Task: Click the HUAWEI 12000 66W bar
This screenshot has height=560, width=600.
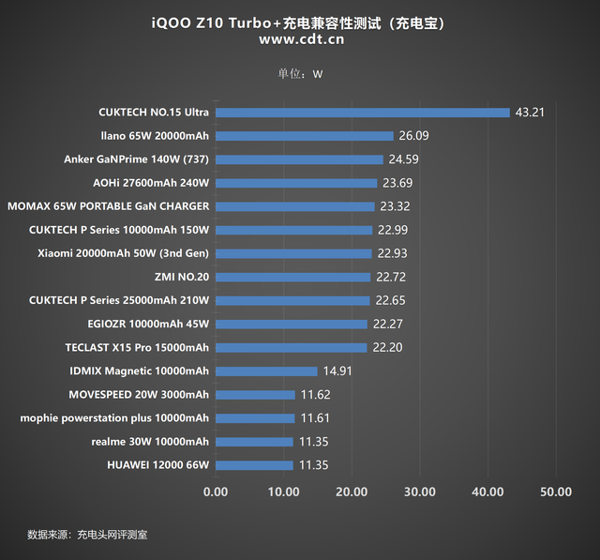Action: 254,465
